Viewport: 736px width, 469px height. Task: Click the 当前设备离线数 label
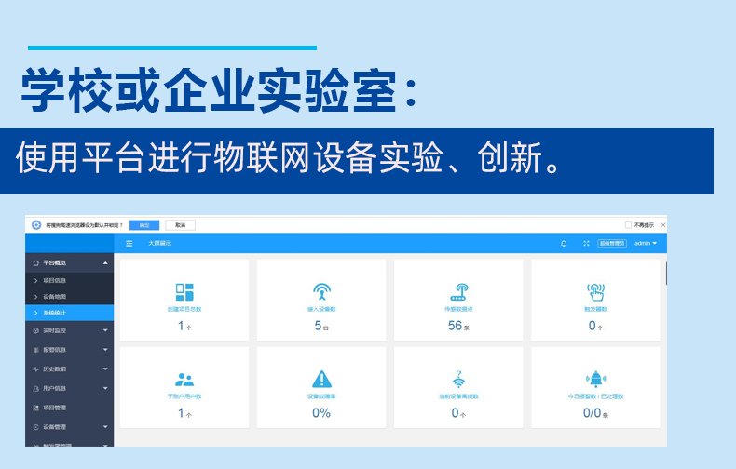click(x=458, y=396)
